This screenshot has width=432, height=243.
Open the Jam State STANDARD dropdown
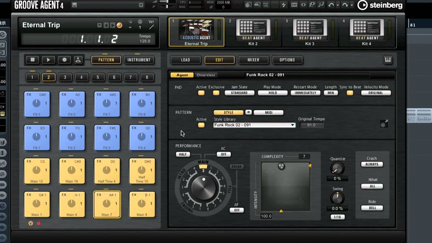(239, 93)
